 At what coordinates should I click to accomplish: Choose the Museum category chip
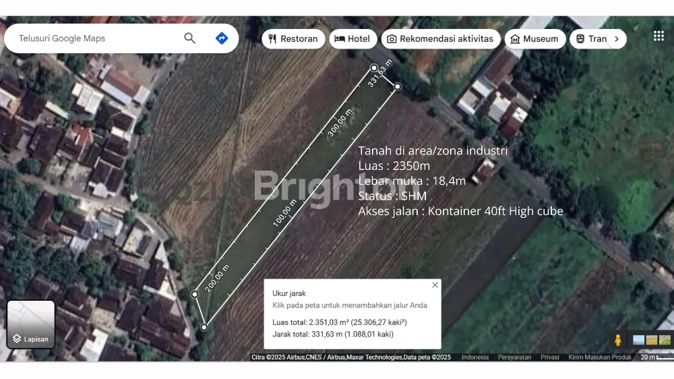coord(534,39)
